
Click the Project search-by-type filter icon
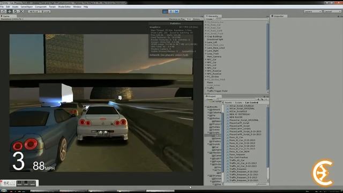click(258, 99)
